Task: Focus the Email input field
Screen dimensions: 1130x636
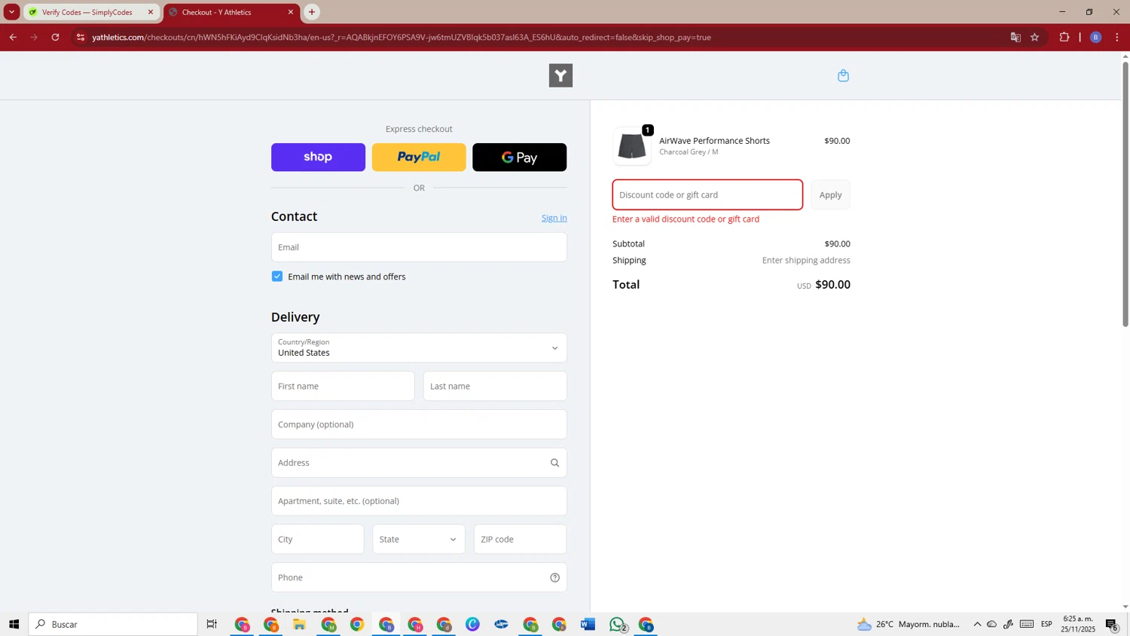Action: 419,247
